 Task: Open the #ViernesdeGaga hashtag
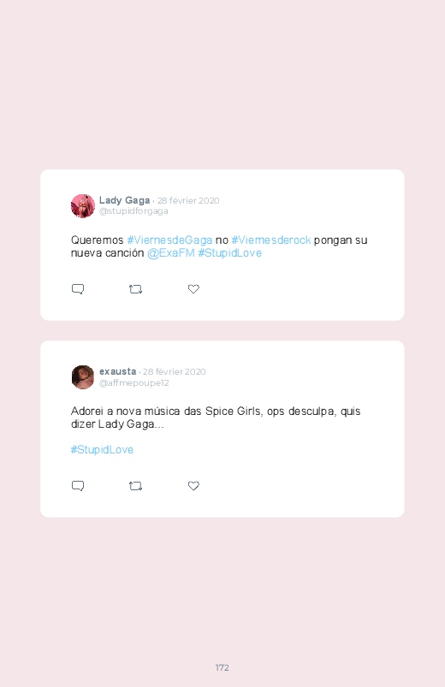169,240
